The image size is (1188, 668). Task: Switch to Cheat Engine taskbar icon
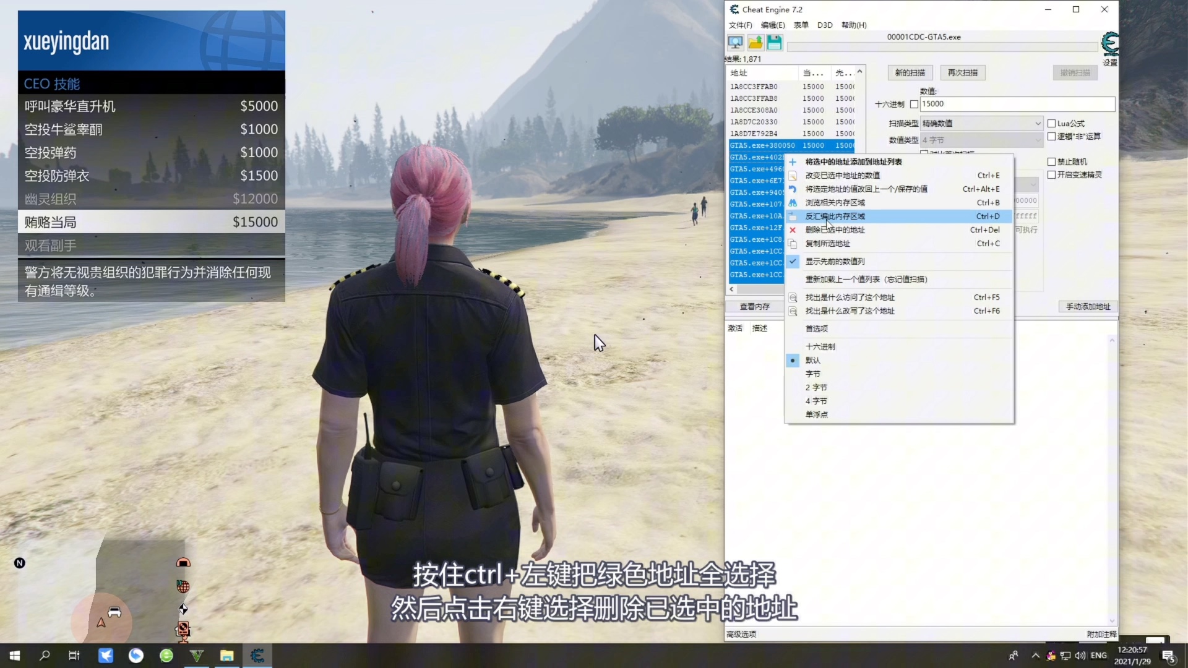[x=257, y=656]
